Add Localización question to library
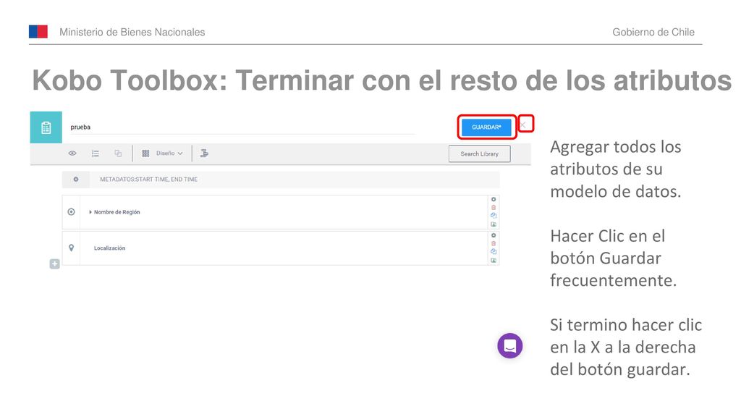The image size is (741, 417). pyautogui.click(x=494, y=260)
